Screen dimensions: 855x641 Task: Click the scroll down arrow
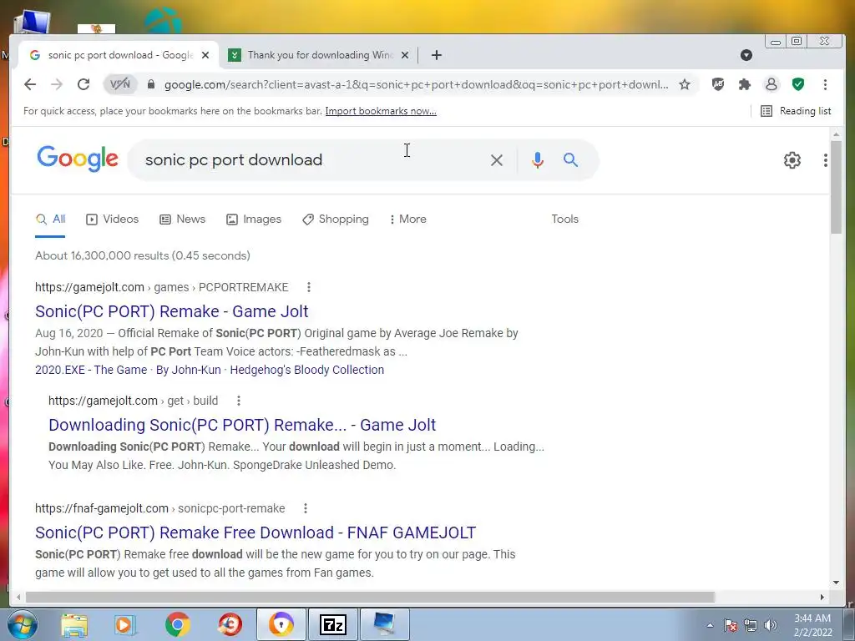point(836,582)
